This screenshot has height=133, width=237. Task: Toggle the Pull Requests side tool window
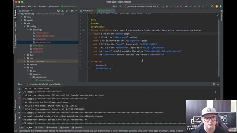tap(16, 41)
